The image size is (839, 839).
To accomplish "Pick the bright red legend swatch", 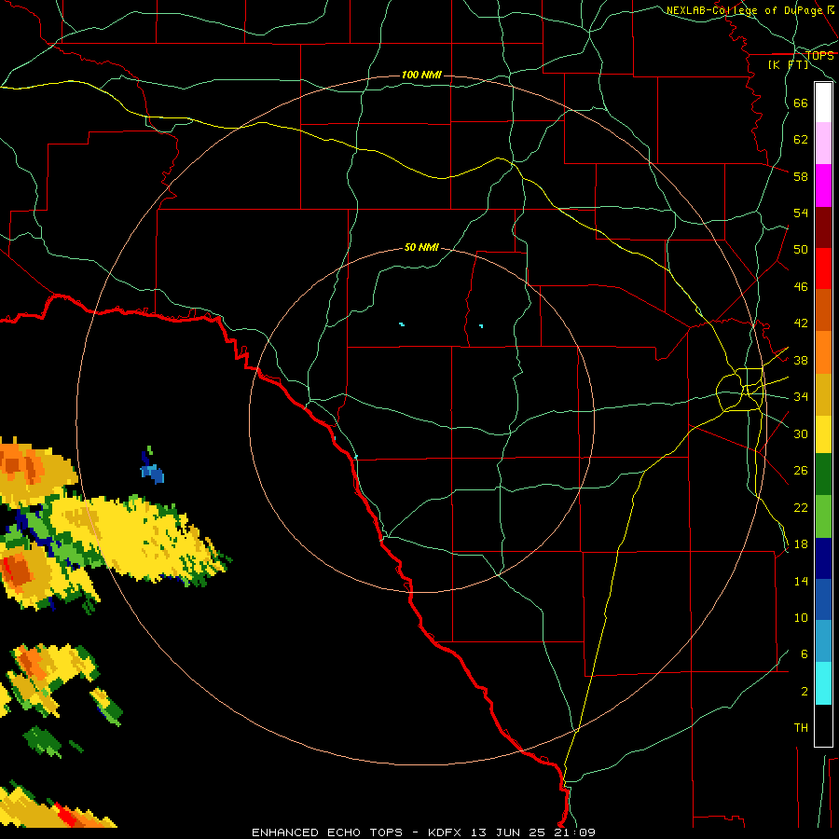I will click(x=823, y=268).
